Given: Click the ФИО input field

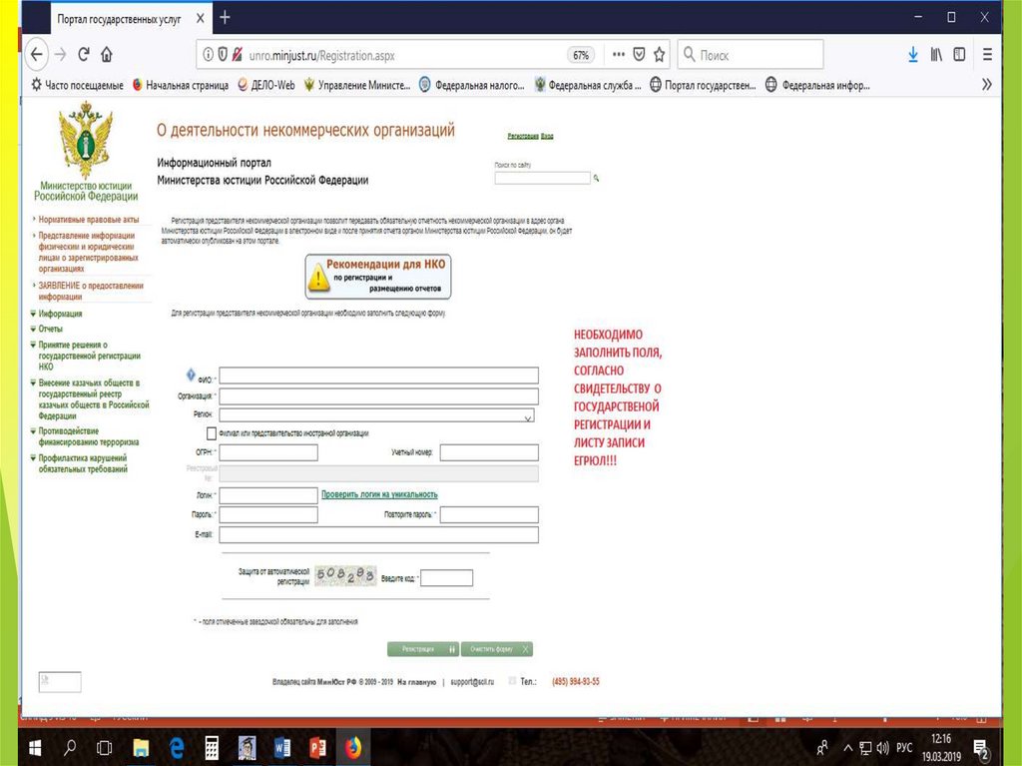Looking at the screenshot, I should pyautogui.click(x=378, y=376).
